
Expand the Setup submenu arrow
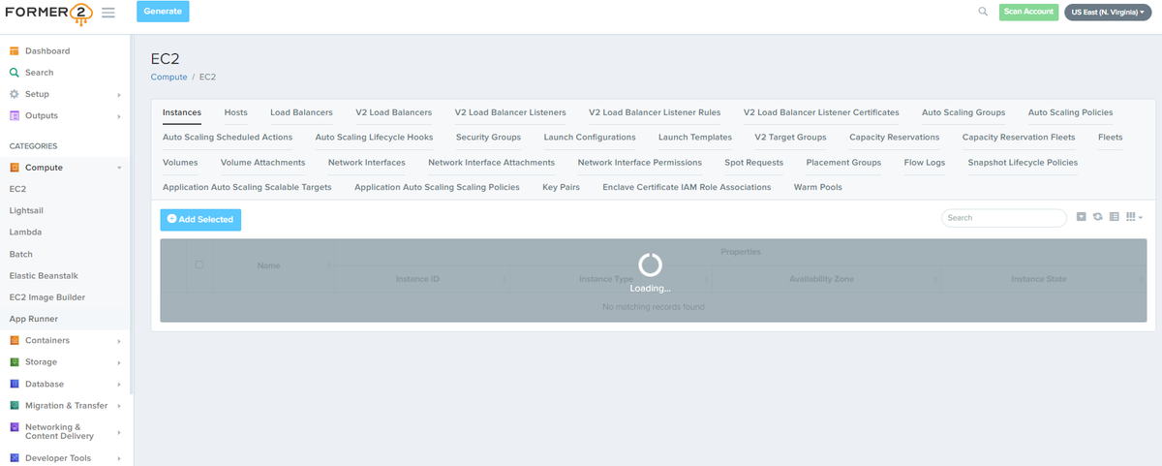coord(118,95)
